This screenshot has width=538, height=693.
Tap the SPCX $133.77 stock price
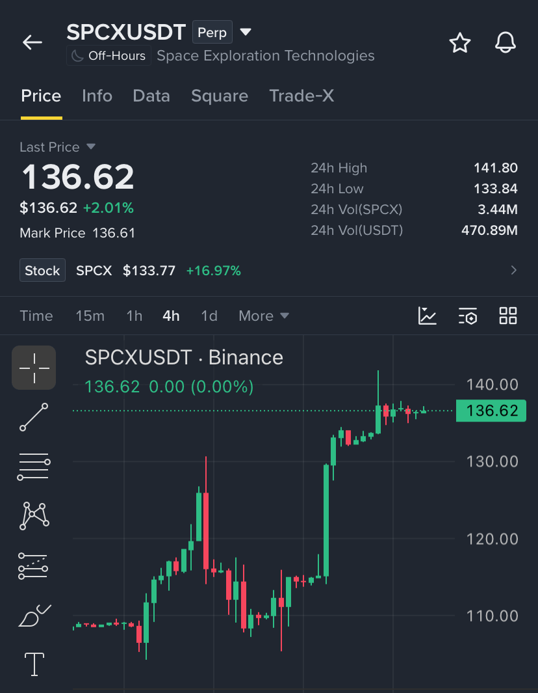[x=126, y=271]
